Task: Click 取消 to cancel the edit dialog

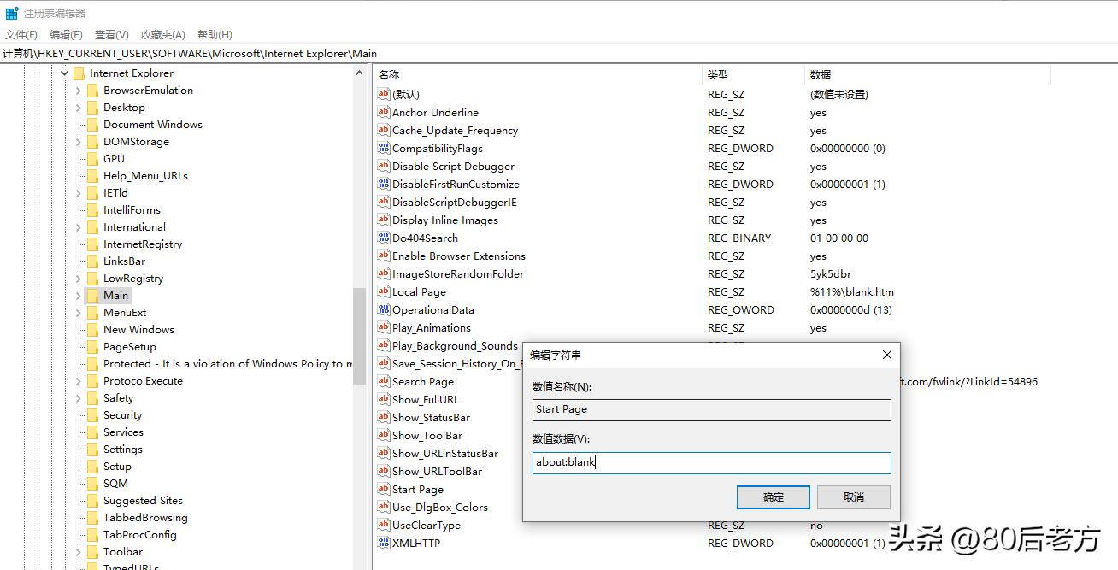Action: point(853,497)
